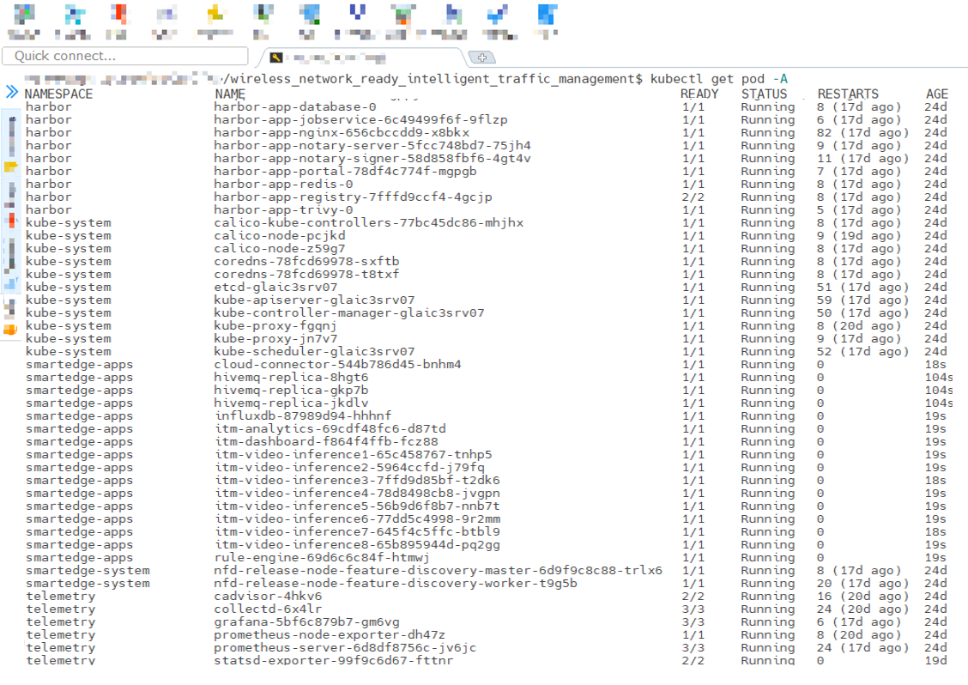
Task: Select pod name collectd-6x4lr
Action: click(x=268, y=609)
